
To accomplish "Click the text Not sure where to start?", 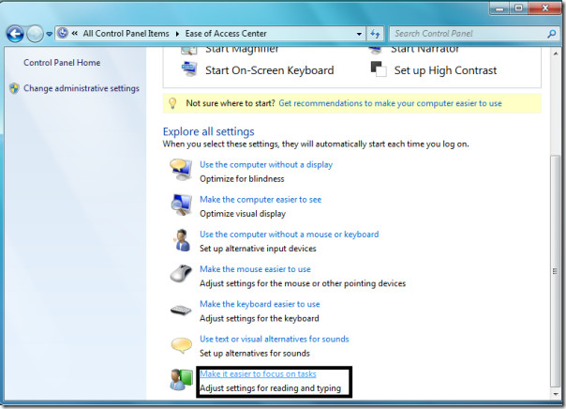I will pos(231,103).
